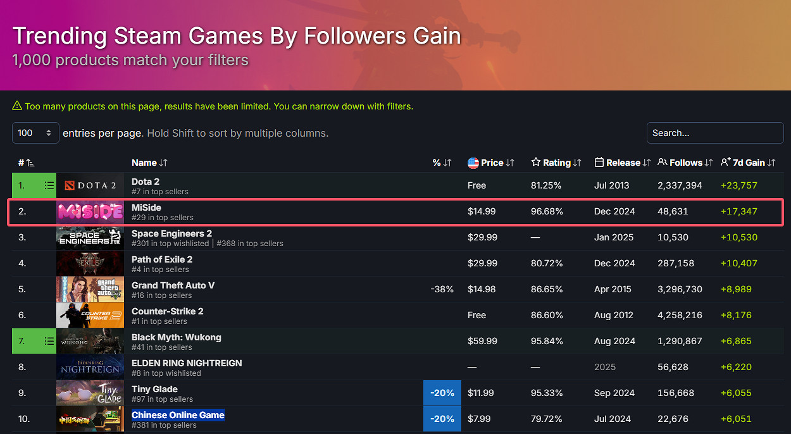Image resolution: width=791 pixels, height=434 pixels.
Task: Click the percent sort icon in the % column
Action: (x=447, y=162)
